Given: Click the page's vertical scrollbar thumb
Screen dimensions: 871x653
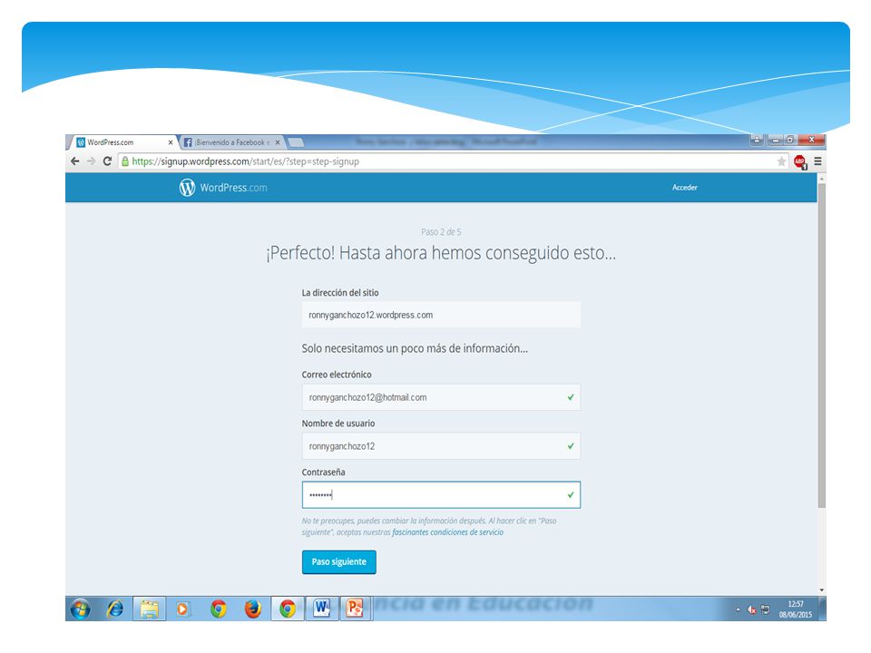Looking at the screenshot, I should [822, 346].
